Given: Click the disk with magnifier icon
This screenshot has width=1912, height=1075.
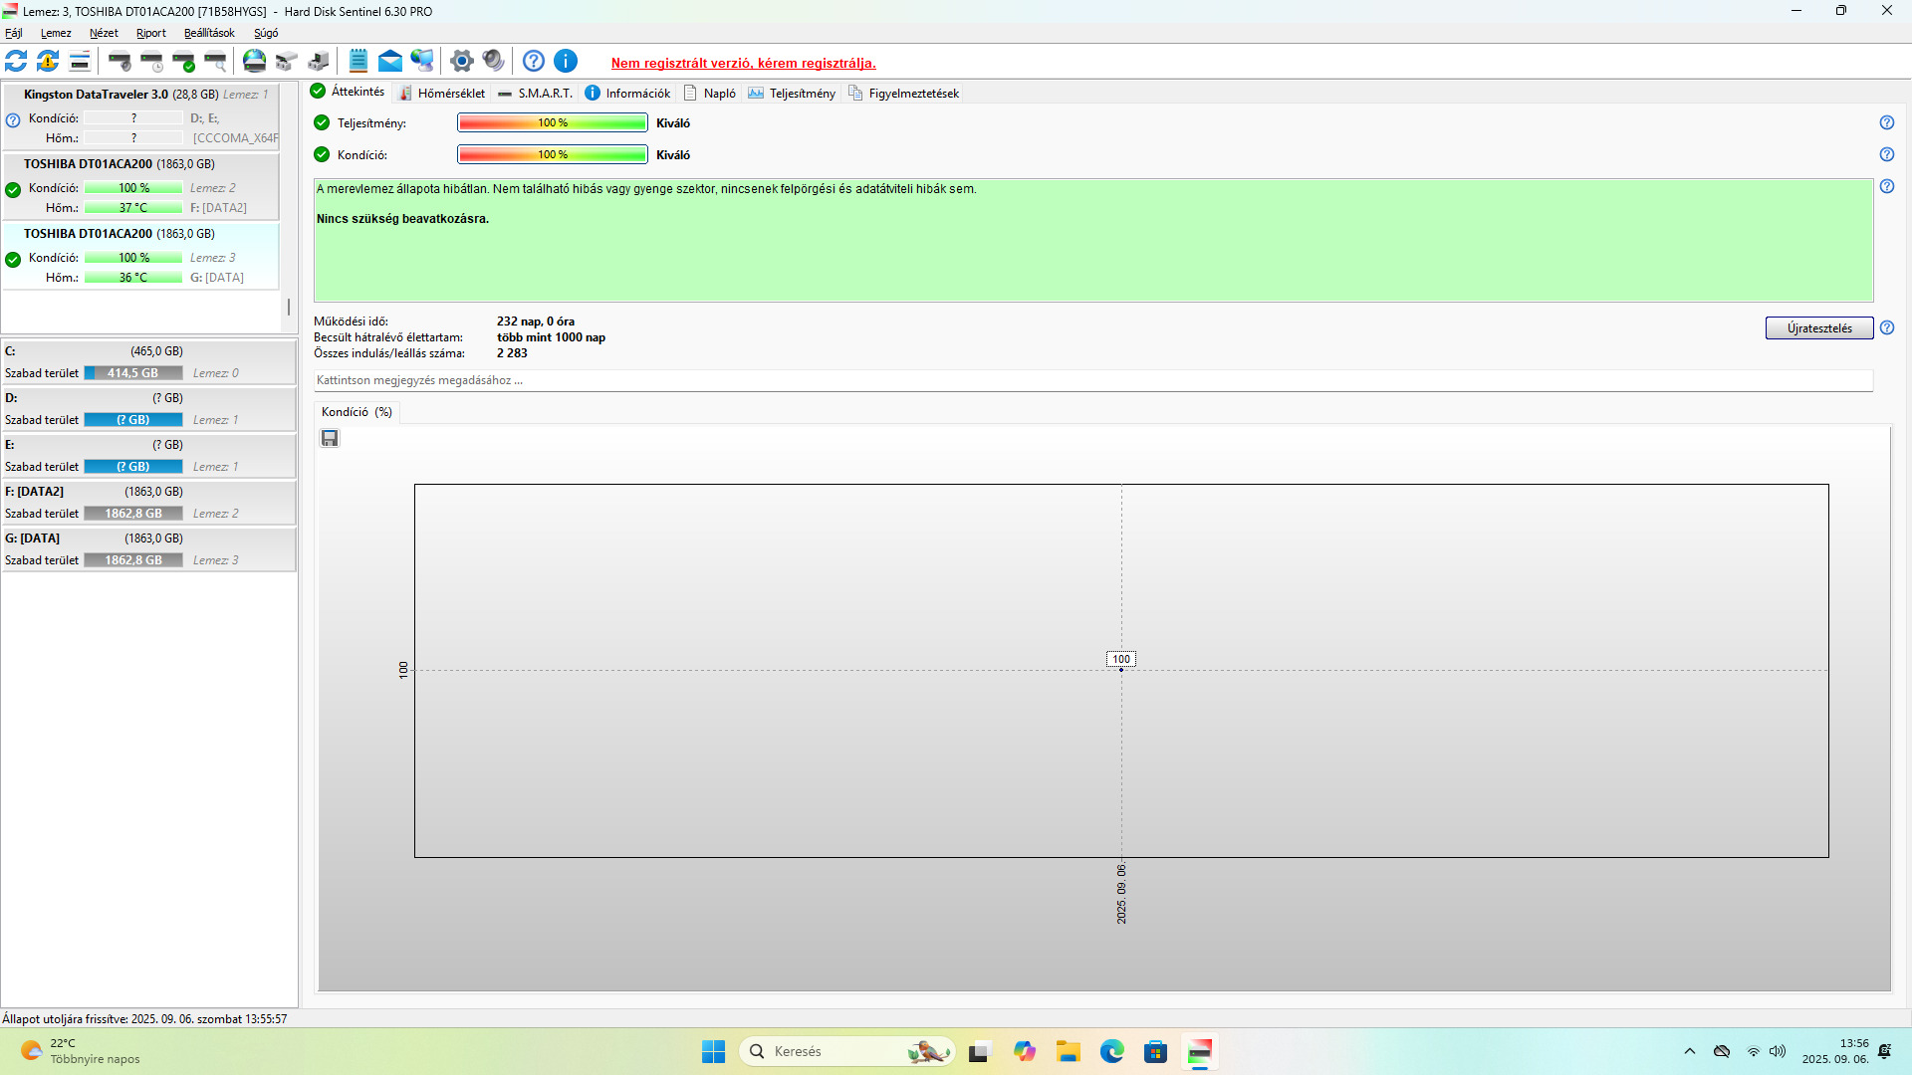Looking at the screenshot, I should point(215,62).
